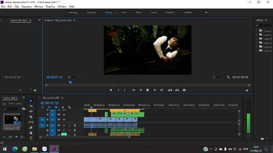Select the Razor tool

tap(31, 117)
